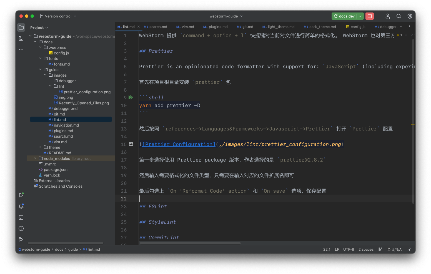Click the warning indicator in editor corner
This screenshot has height=274, width=431.
(x=399, y=35)
